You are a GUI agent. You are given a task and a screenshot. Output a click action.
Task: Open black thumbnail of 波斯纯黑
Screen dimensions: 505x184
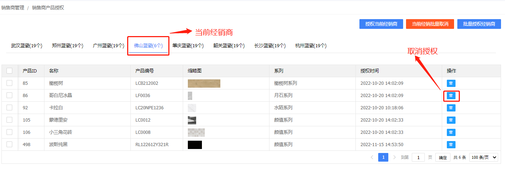click(195, 145)
